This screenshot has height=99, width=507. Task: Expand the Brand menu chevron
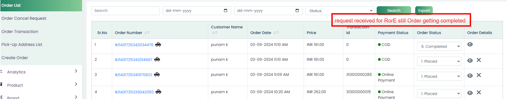76,97
